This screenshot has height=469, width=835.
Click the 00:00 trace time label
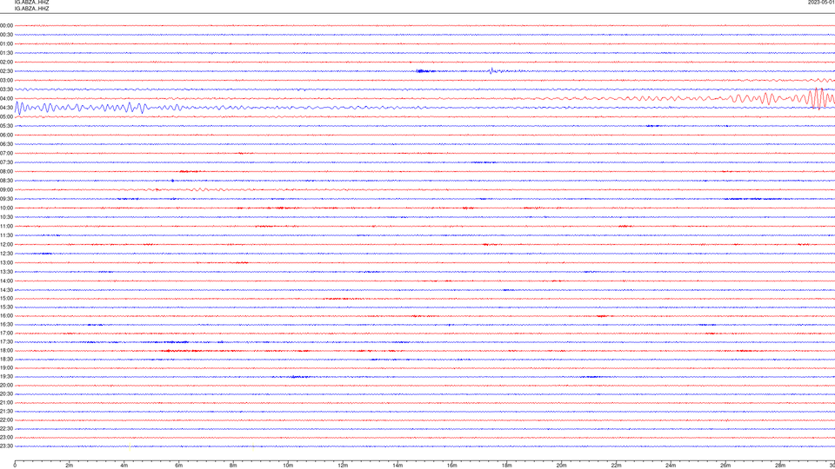coord(6,25)
